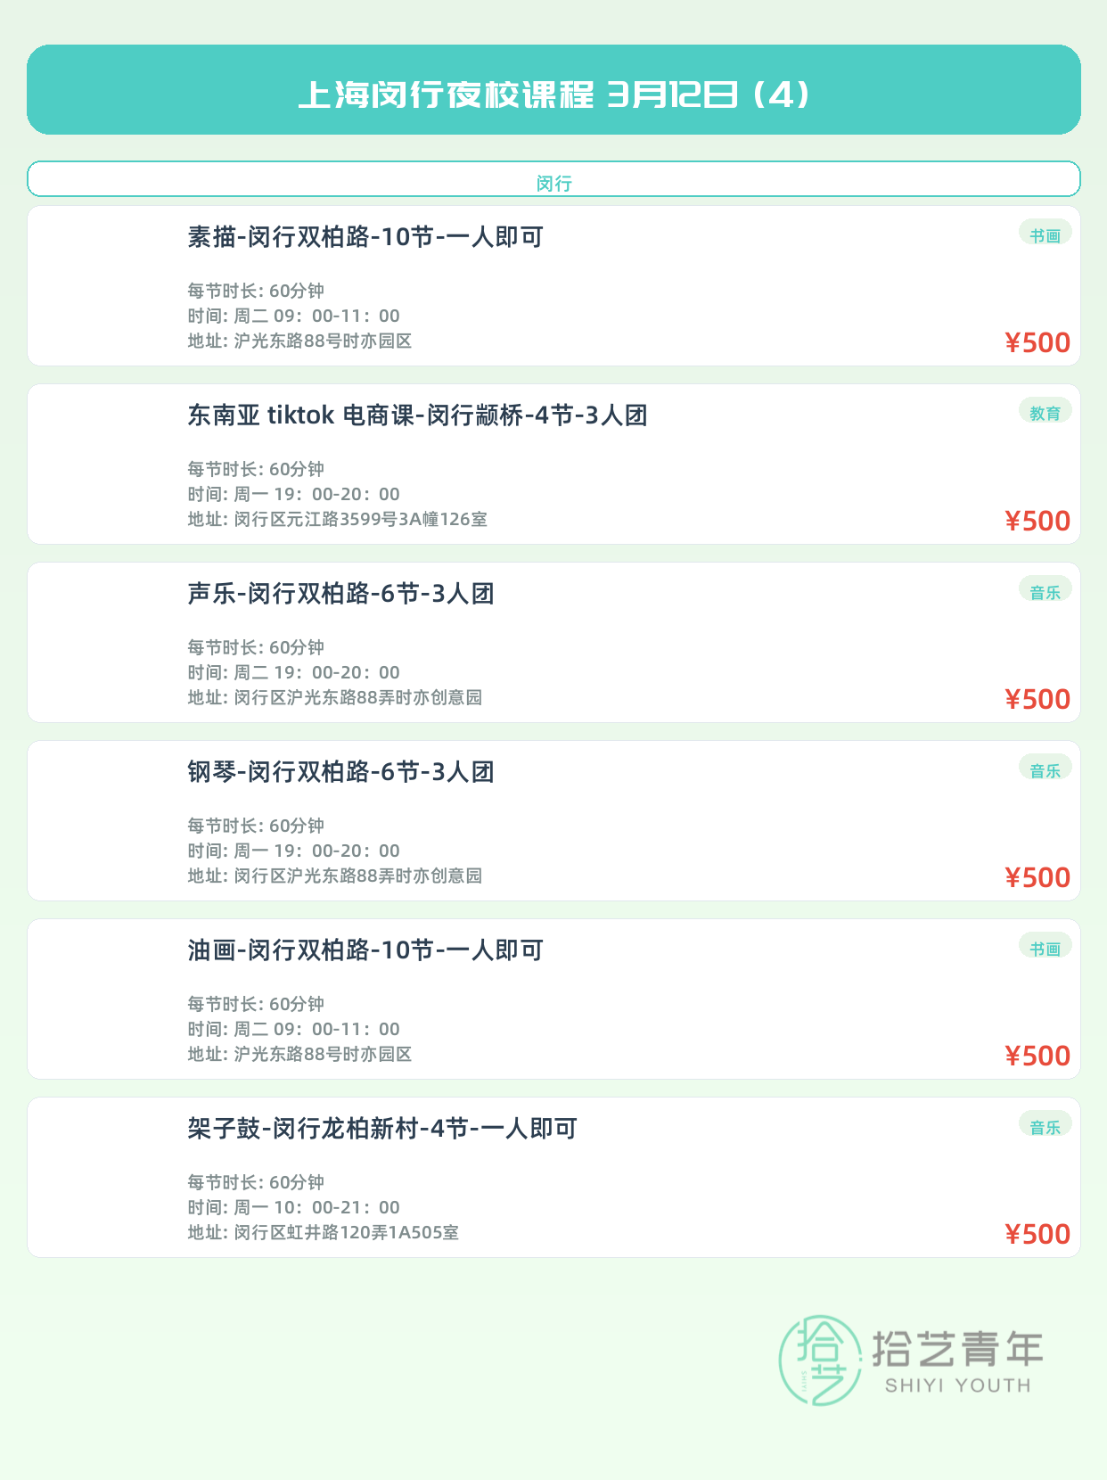Click the ¥500 price of 油画 course
Image resolution: width=1107 pixels, height=1480 pixels.
click(1037, 1056)
